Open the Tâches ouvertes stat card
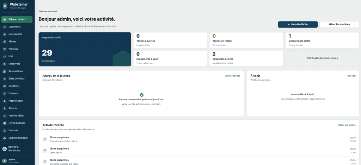This screenshot has width=361, height=165. [170, 40]
